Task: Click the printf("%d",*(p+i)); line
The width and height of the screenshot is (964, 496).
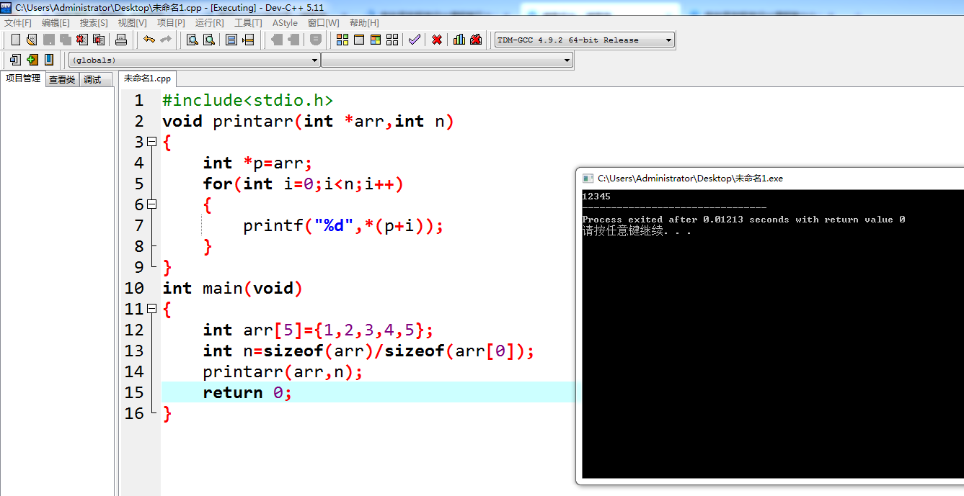Action: [x=342, y=225]
